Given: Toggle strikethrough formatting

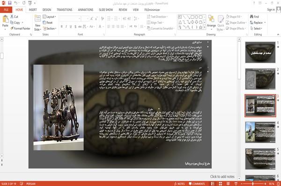Looking at the screenshot, I should click(x=80, y=27).
